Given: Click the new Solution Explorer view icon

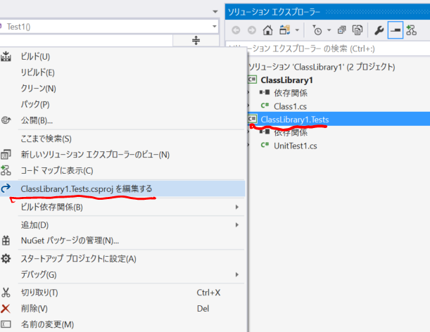Looking at the screenshot, I should click(x=6, y=154).
